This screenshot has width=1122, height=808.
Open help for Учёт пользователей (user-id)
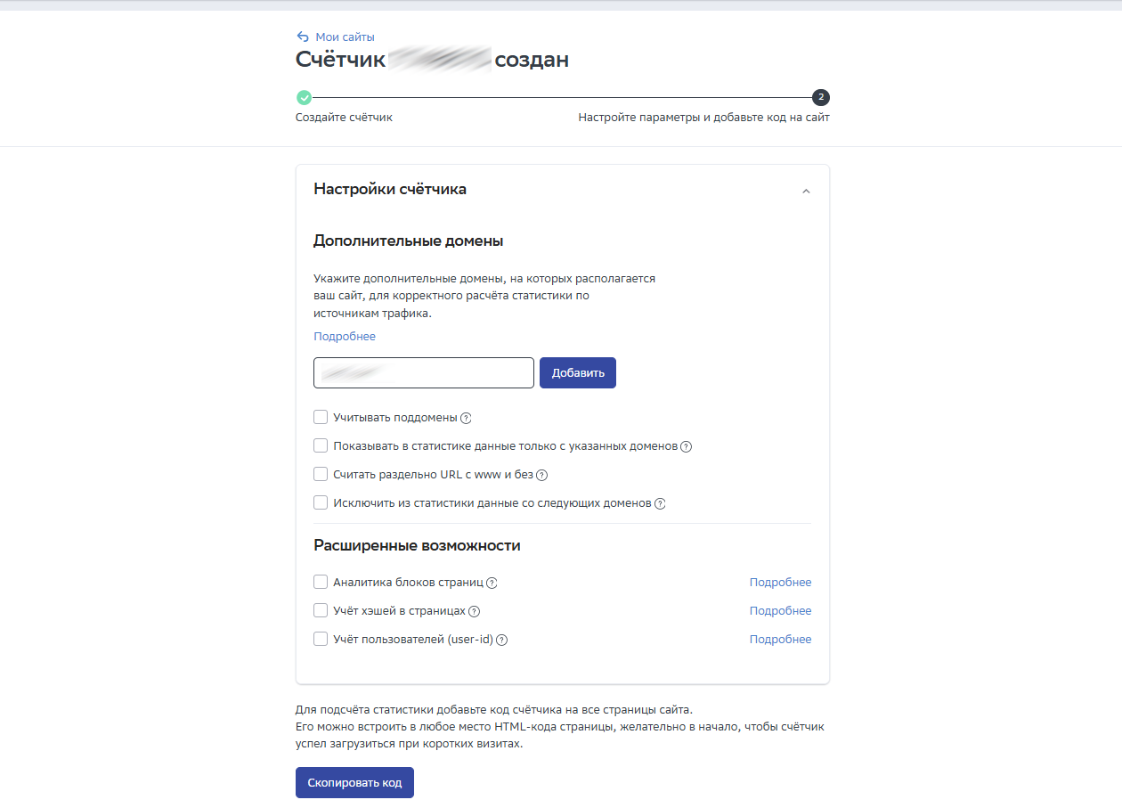click(x=502, y=640)
